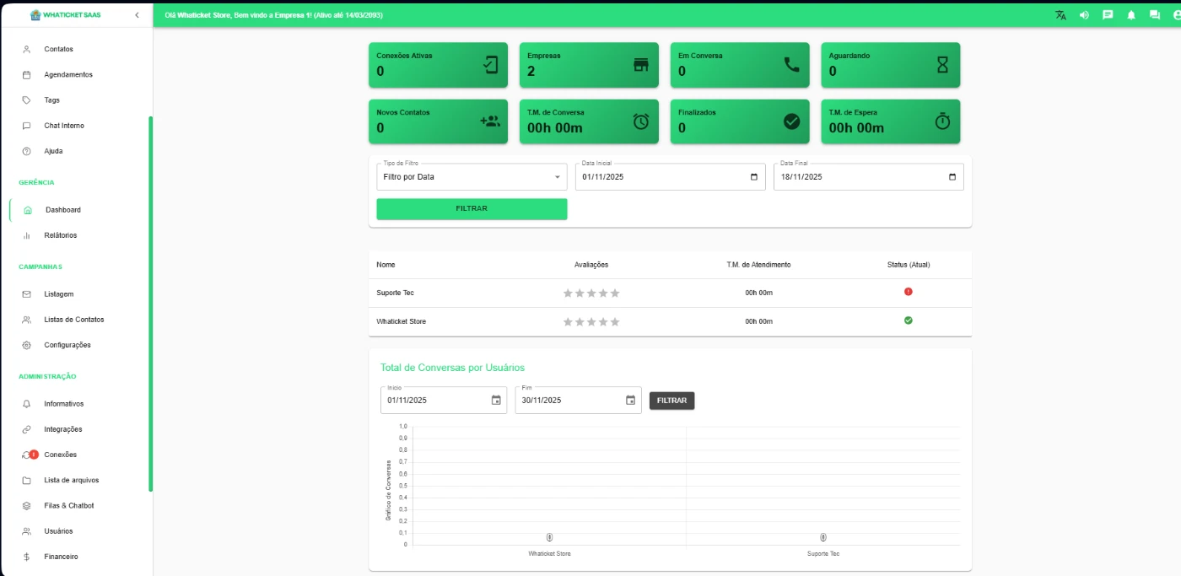
Task: Toggle the sound volume icon in header
Action: (x=1084, y=15)
